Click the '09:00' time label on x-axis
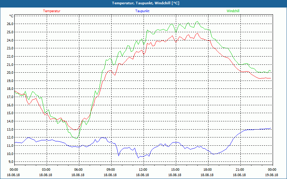 click(111, 169)
